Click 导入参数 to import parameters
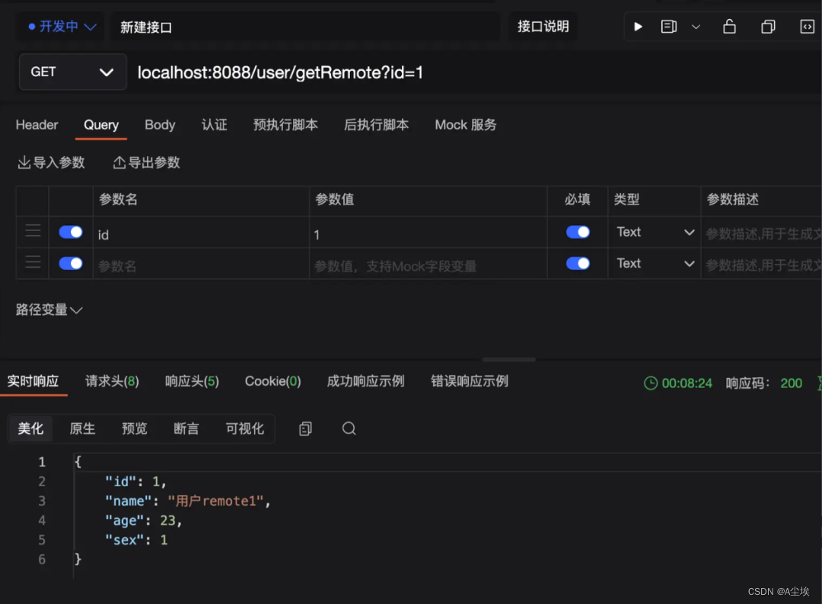822x604 pixels. tap(51, 162)
